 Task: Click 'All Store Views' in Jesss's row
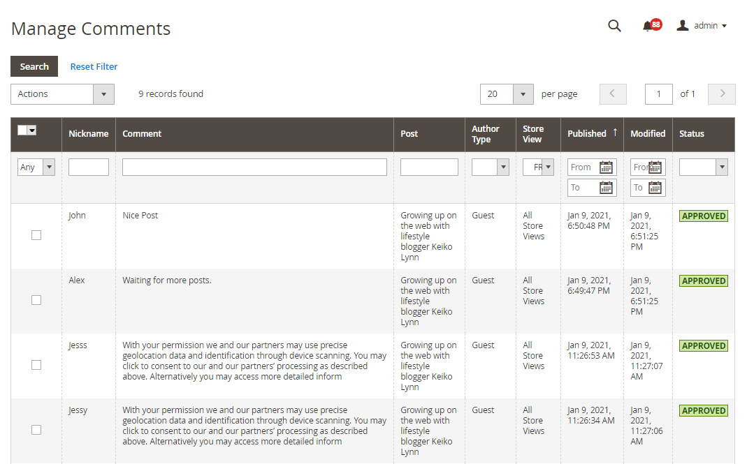coord(534,355)
